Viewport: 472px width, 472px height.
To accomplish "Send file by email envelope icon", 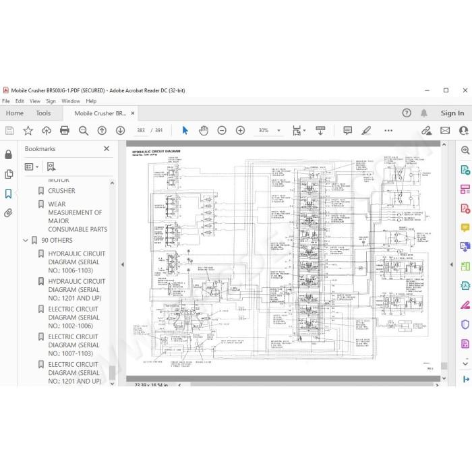I will click(445, 130).
